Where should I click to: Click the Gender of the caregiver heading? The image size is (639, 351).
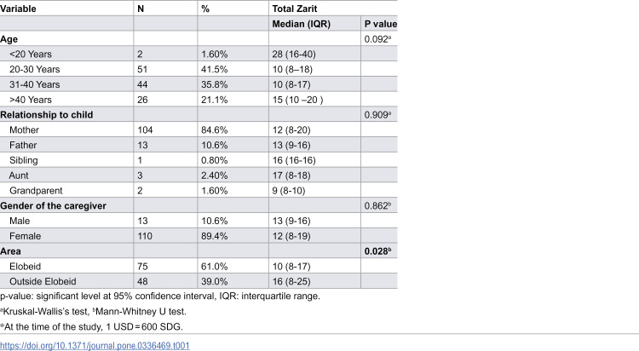tap(53, 206)
